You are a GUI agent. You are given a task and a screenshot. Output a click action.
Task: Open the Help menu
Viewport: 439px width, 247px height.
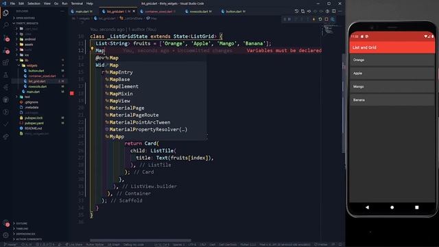[90, 3]
